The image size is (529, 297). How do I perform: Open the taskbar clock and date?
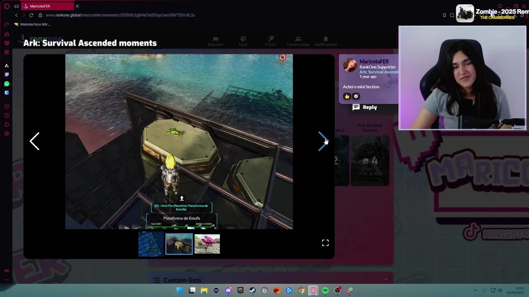click(x=515, y=290)
